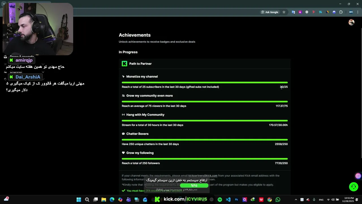Open the Chrome profile avatar in toolbar

pyautogui.click(x=351, y=12)
